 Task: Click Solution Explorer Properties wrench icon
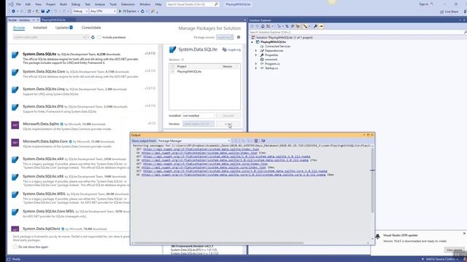[x=315, y=26]
